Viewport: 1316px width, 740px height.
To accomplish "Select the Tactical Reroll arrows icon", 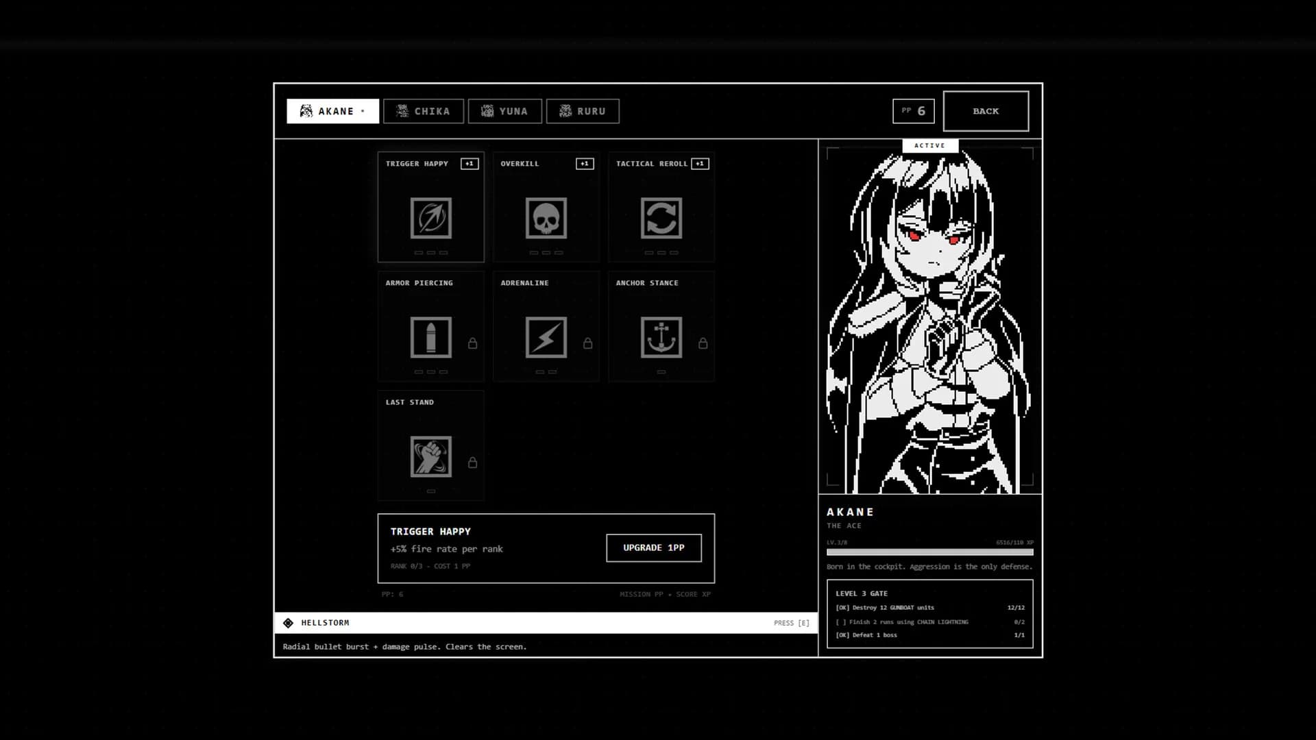I will [x=661, y=218].
